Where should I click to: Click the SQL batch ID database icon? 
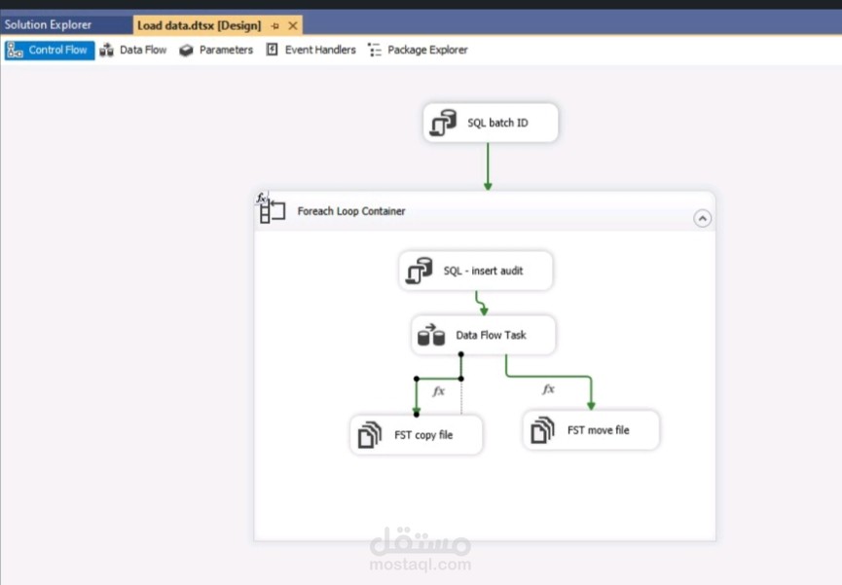tap(443, 123)
